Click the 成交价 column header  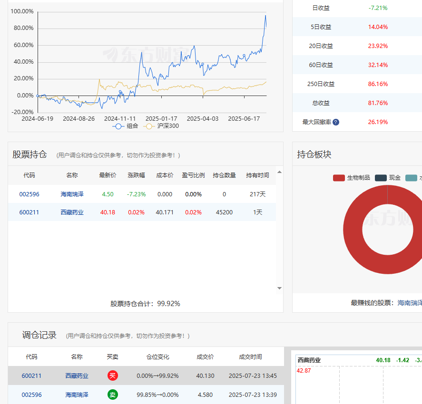point(205,356)
